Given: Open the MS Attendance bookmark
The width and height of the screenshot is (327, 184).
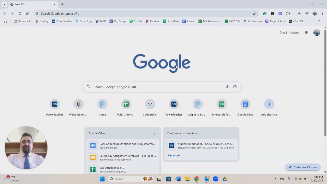Looking at the screenshot, I should (209, 21).
